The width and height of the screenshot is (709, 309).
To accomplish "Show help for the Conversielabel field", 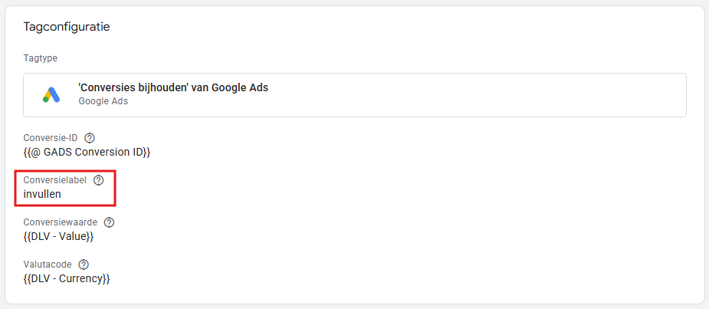I will 98,180.
